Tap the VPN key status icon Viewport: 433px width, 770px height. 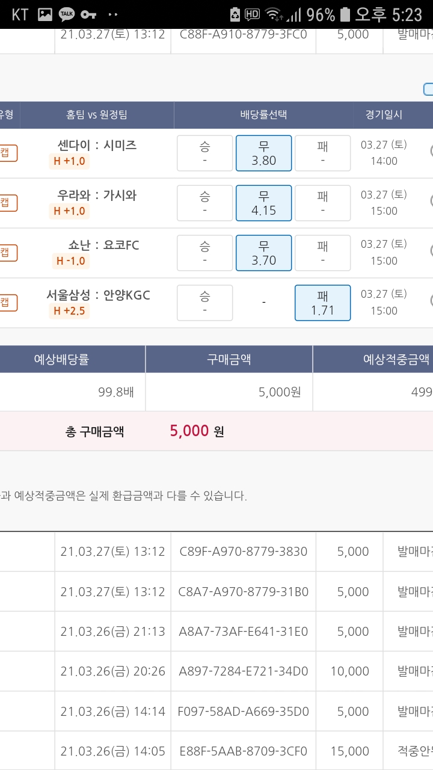point(88,14)
